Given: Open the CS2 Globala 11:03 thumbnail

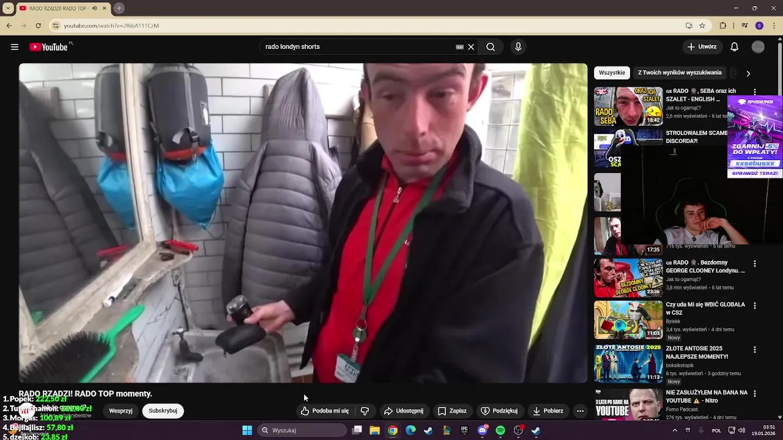Looking at the screenshot, I should (628, 320).
